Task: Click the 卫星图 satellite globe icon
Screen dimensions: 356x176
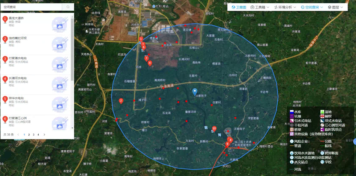Action: point(233,7)
